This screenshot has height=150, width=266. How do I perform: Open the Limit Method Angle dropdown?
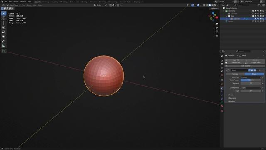[x=251, y=88]
